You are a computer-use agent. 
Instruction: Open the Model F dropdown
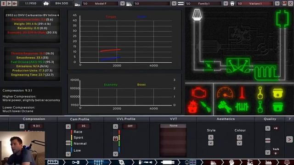[123, 4]
